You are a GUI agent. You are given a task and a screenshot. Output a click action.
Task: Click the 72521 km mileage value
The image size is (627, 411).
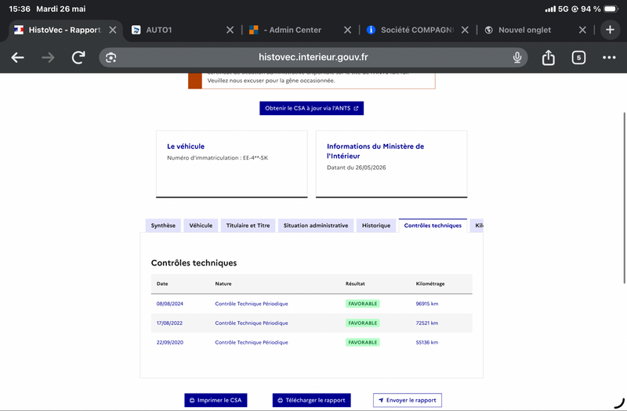pyautogui.click(x=427, y=323)
